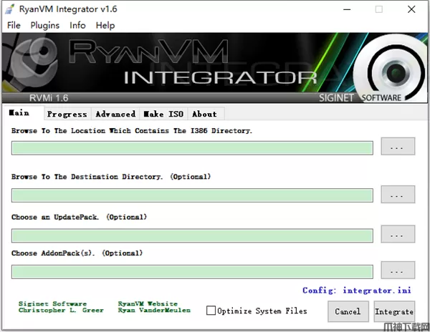Image resolution: width=430 pixels, height=332 pixels.
Task: Click the Integrate button
Action: [x=394, y=311]
